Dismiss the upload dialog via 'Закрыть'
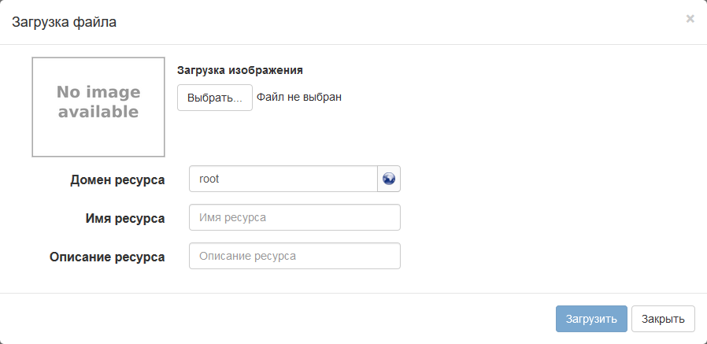The image size is (707, 344). [x=663, y=319]
